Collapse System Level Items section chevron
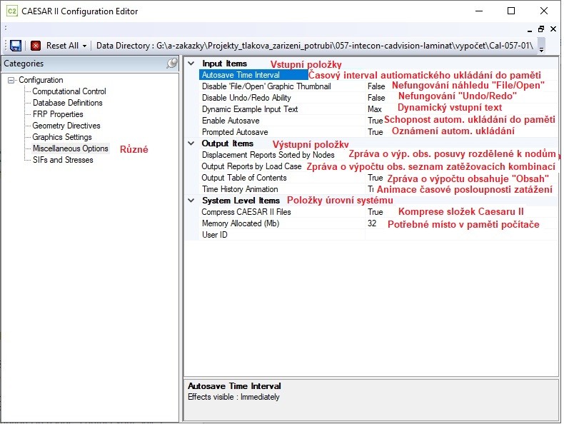 click(191, 201)
